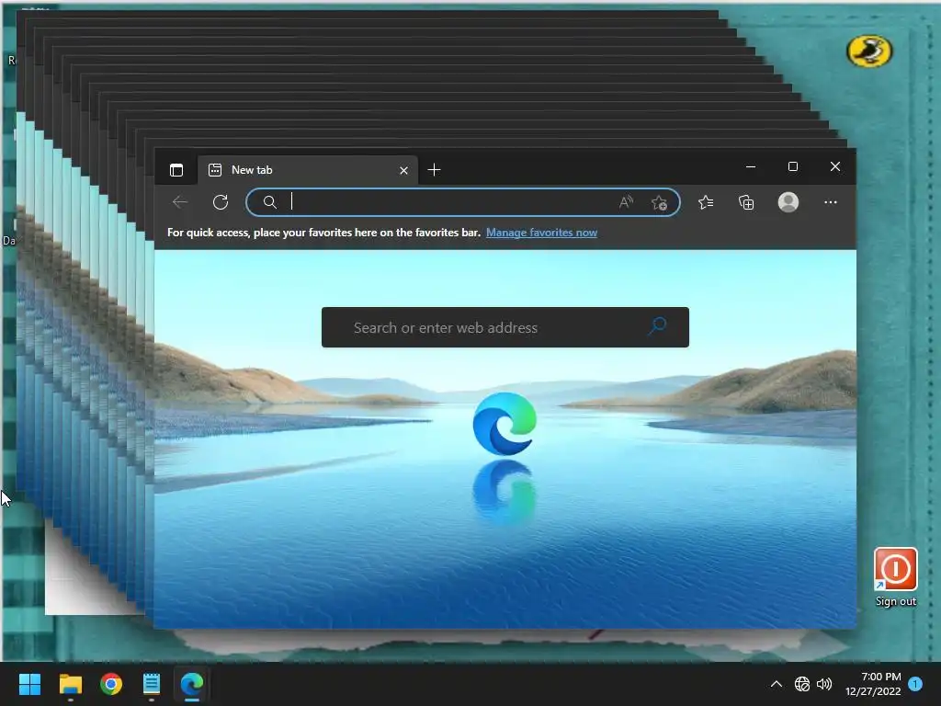
Task: Open the volume speaker tray icon
Action: click(x=824, y=684)
